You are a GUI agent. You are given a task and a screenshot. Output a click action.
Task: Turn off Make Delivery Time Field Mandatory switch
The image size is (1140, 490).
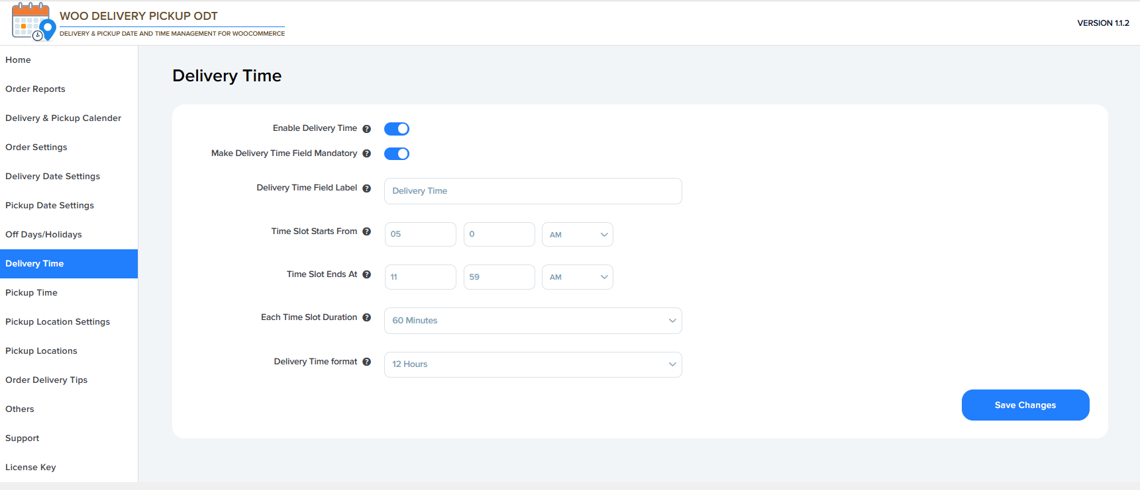397,154
